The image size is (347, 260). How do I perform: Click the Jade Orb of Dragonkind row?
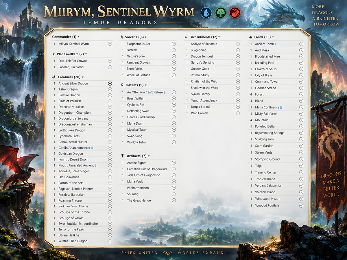point(148,175)
